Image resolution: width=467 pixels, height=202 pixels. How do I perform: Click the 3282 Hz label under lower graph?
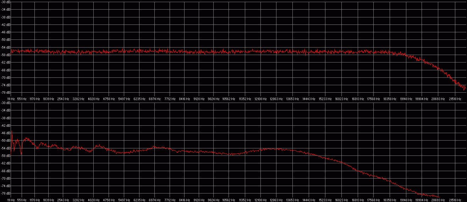(x=78, y=200)
